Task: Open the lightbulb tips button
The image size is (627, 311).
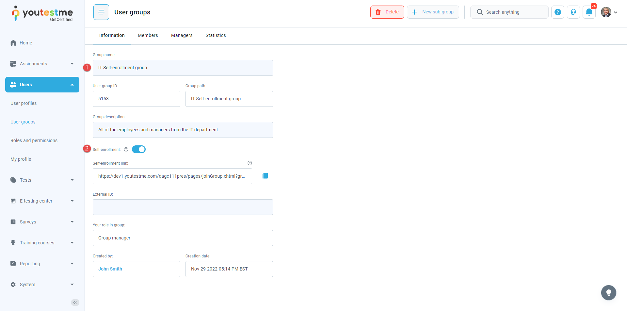Action: 608,293
